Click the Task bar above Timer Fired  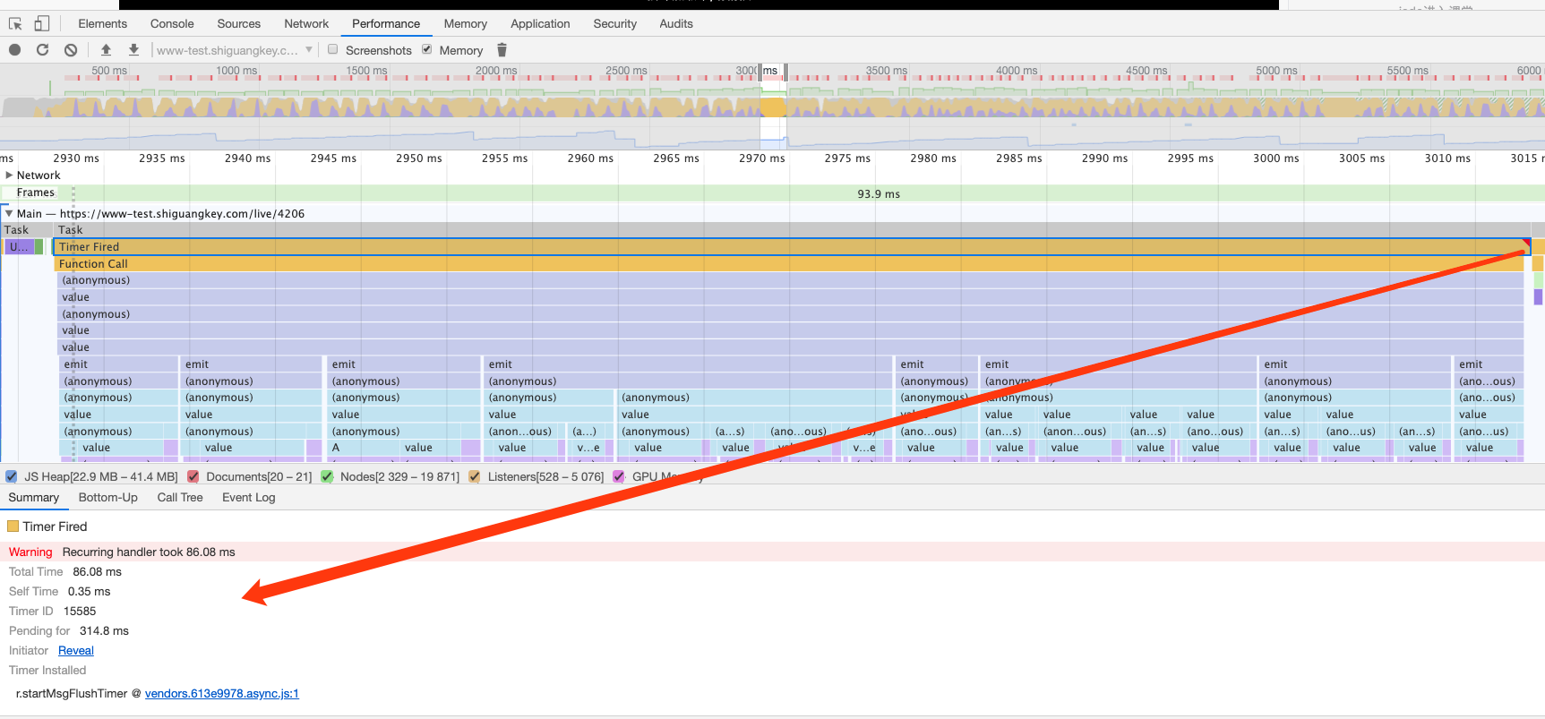click(792, 230)
